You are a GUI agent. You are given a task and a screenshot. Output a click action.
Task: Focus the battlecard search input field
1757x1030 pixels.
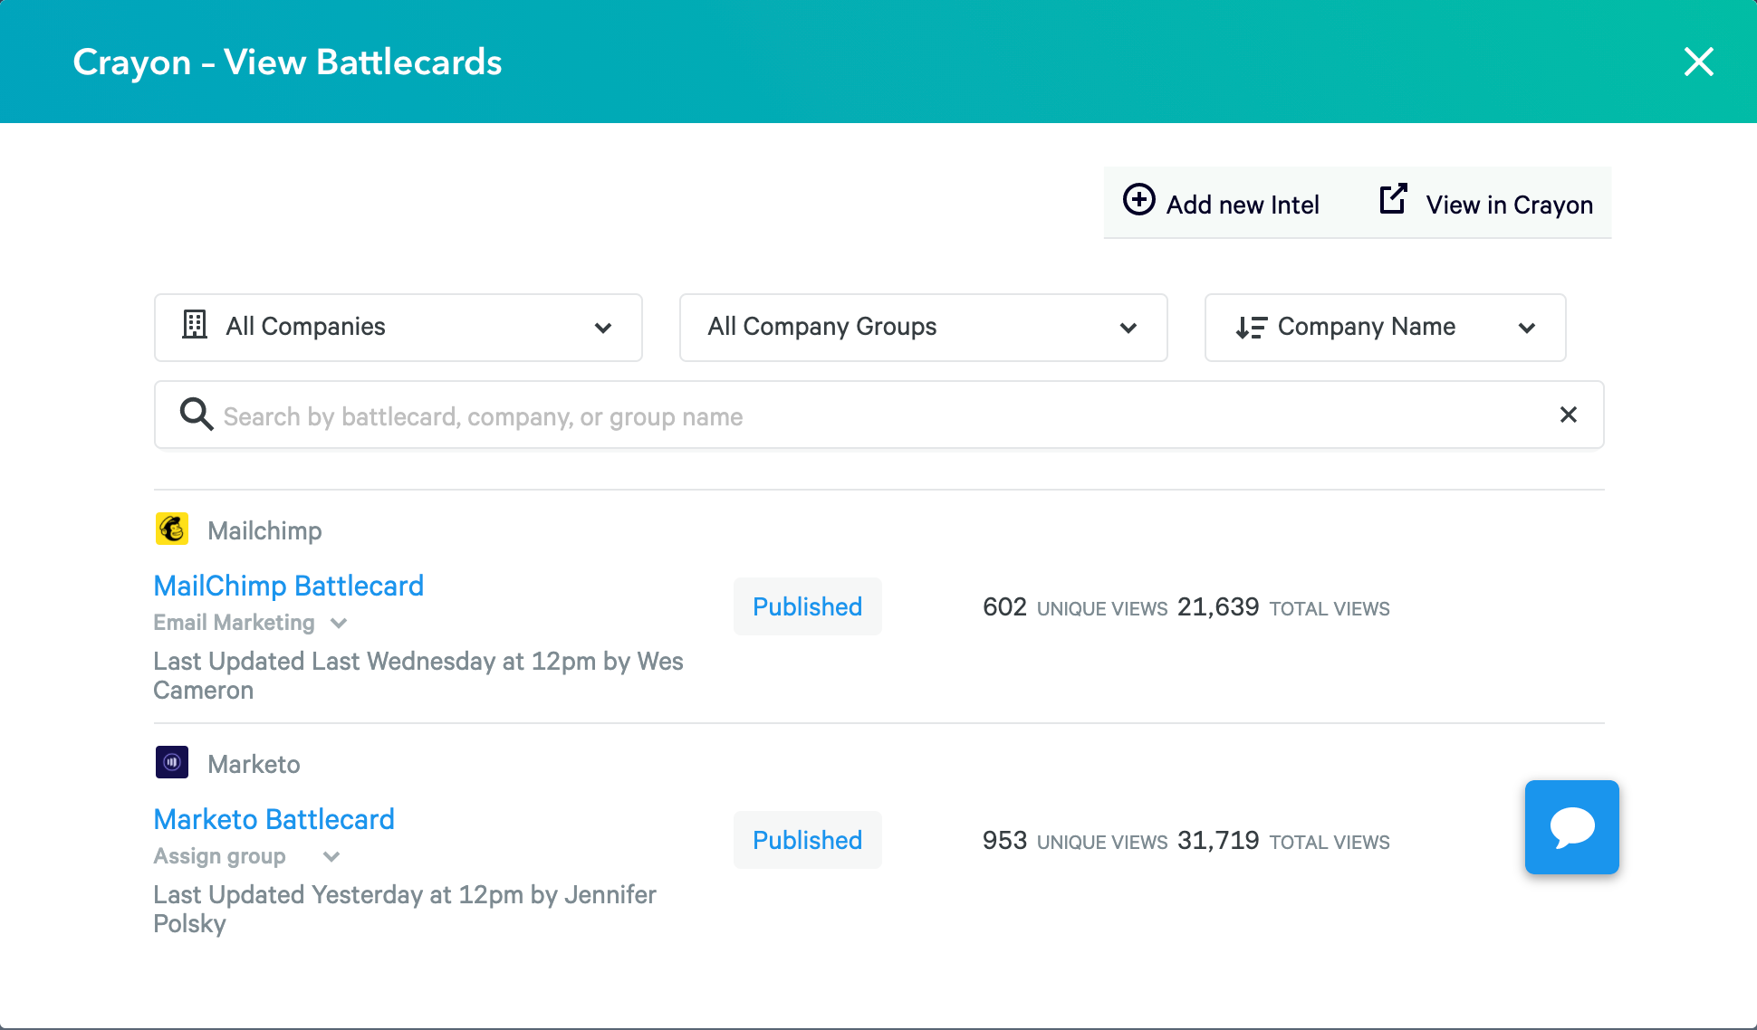[x=869, y=415]
